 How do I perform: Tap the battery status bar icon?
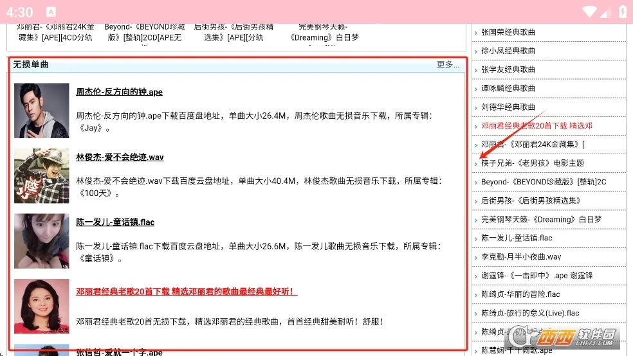pos(623,12)
